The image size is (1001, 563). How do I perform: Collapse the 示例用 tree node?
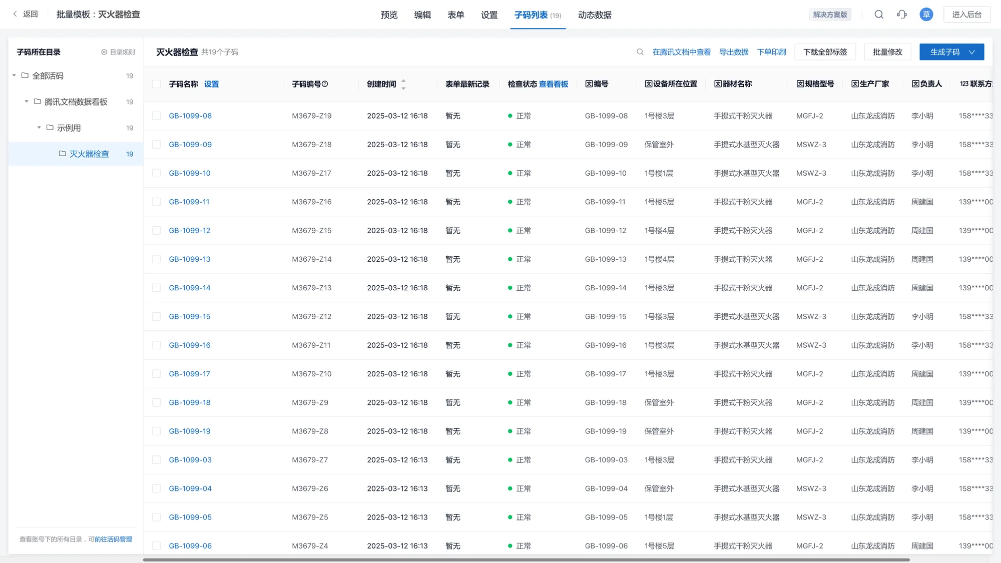click(39, 128)
